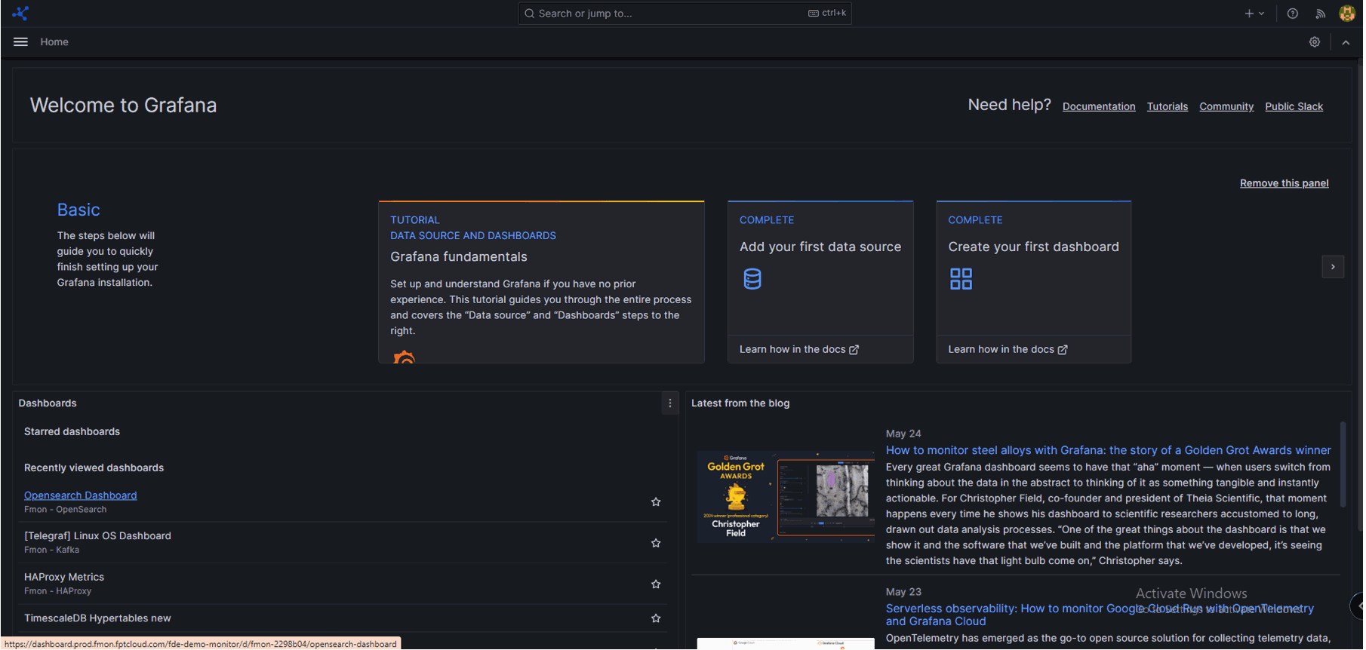Collapse the top bar with the chevron
The height and width of the screenshot is (650, 1366).
[x=1346, y=42]
